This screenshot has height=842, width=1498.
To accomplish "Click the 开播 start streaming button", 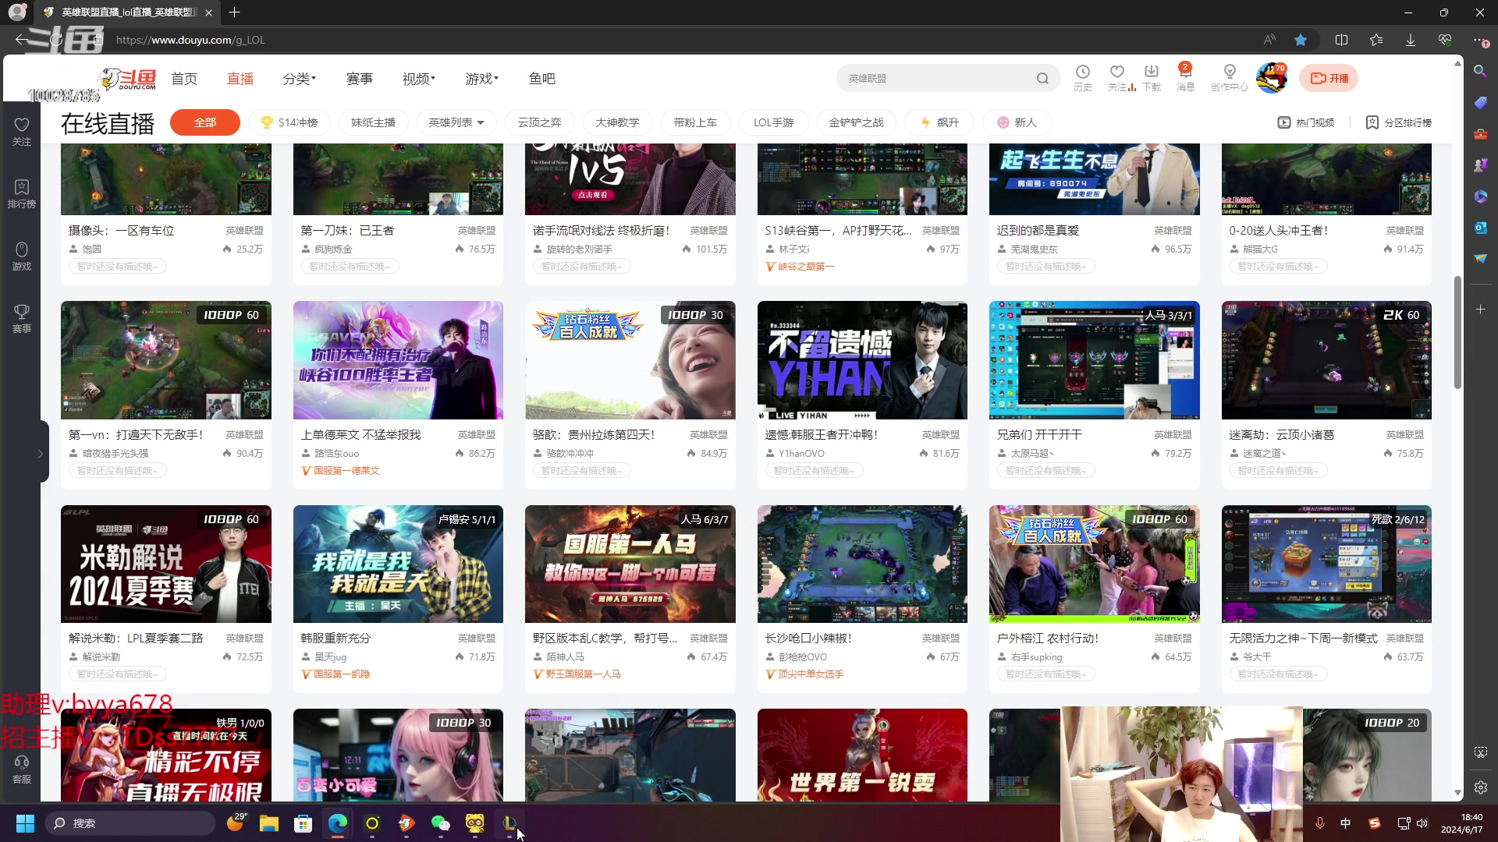I will pos(1329,78).
